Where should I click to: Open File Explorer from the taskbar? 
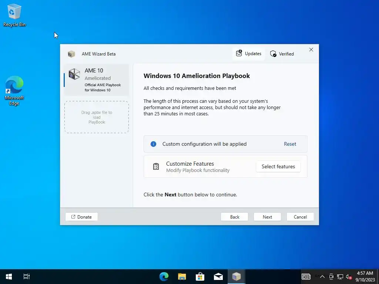(x=182, y=277)
